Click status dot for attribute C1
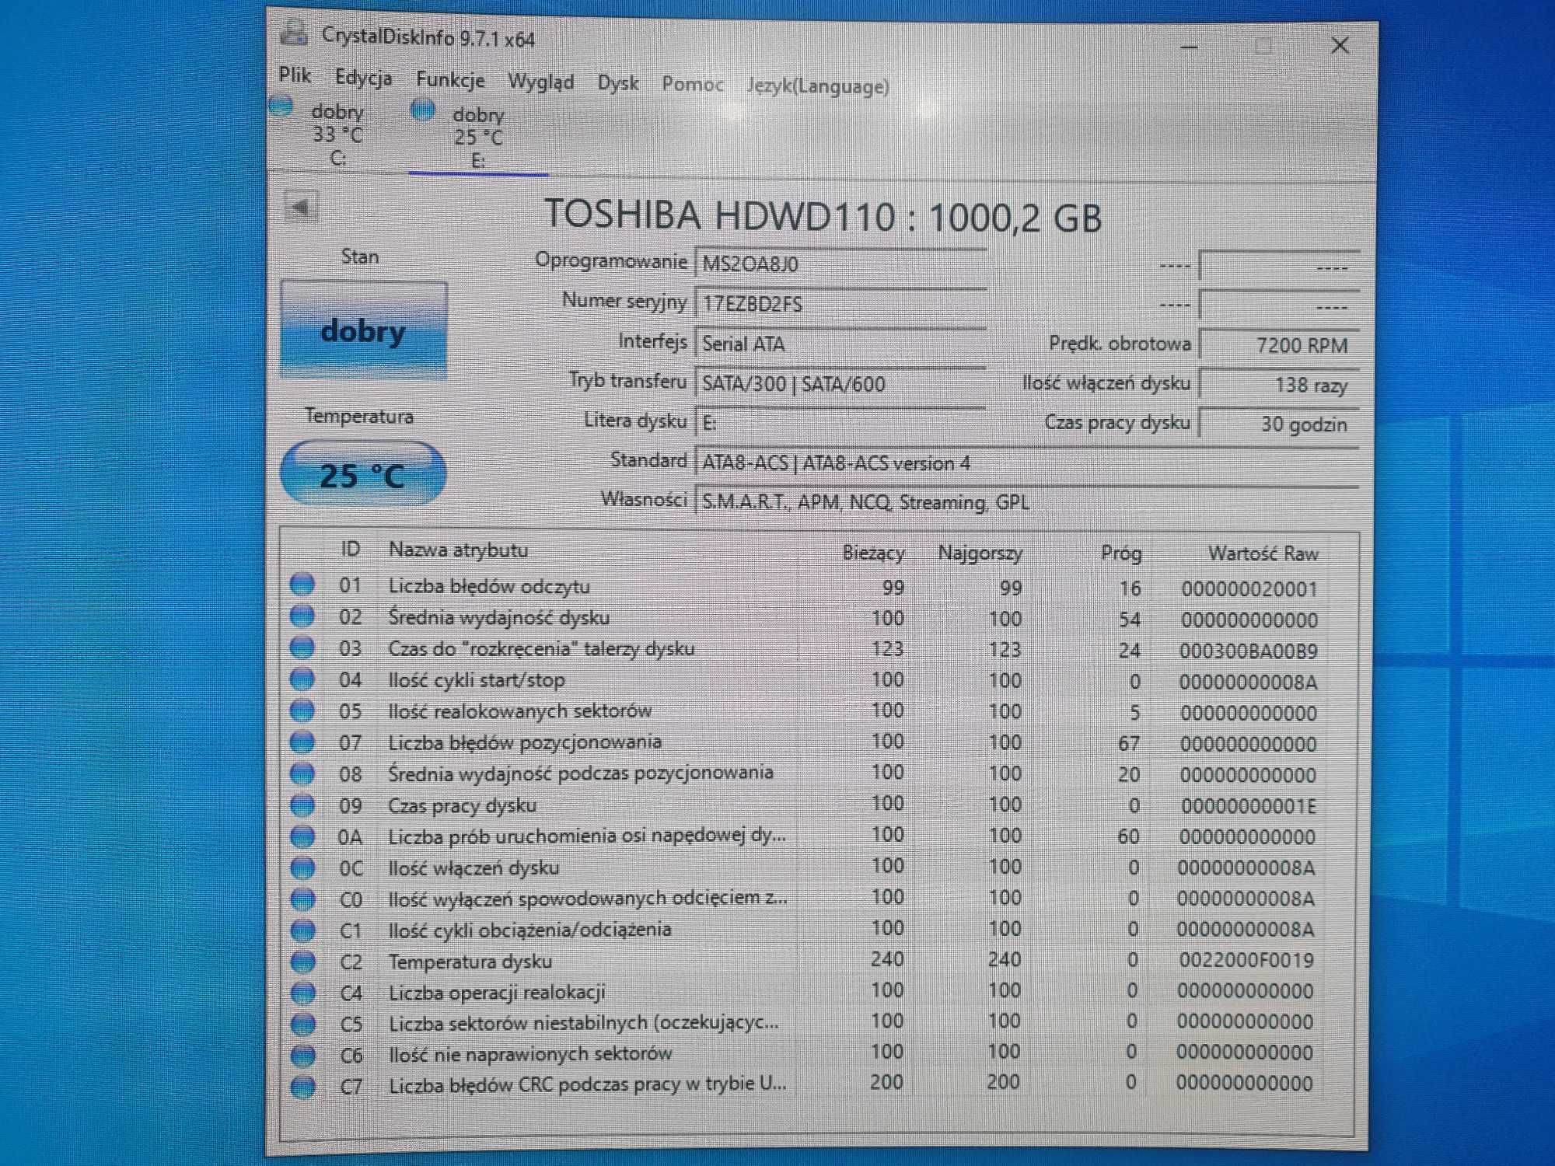 coord(302,930)
